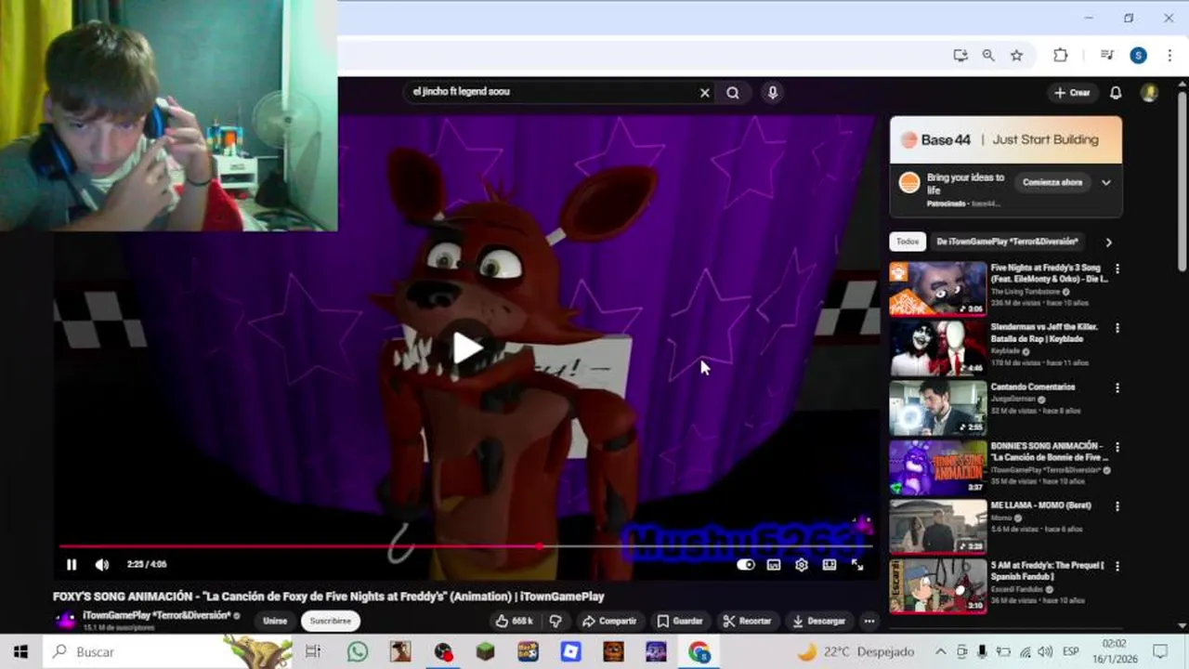Expand the Base 44 ad dropdown chevron
This screenshot has height=669, width=1189.
pos(1105,183)
